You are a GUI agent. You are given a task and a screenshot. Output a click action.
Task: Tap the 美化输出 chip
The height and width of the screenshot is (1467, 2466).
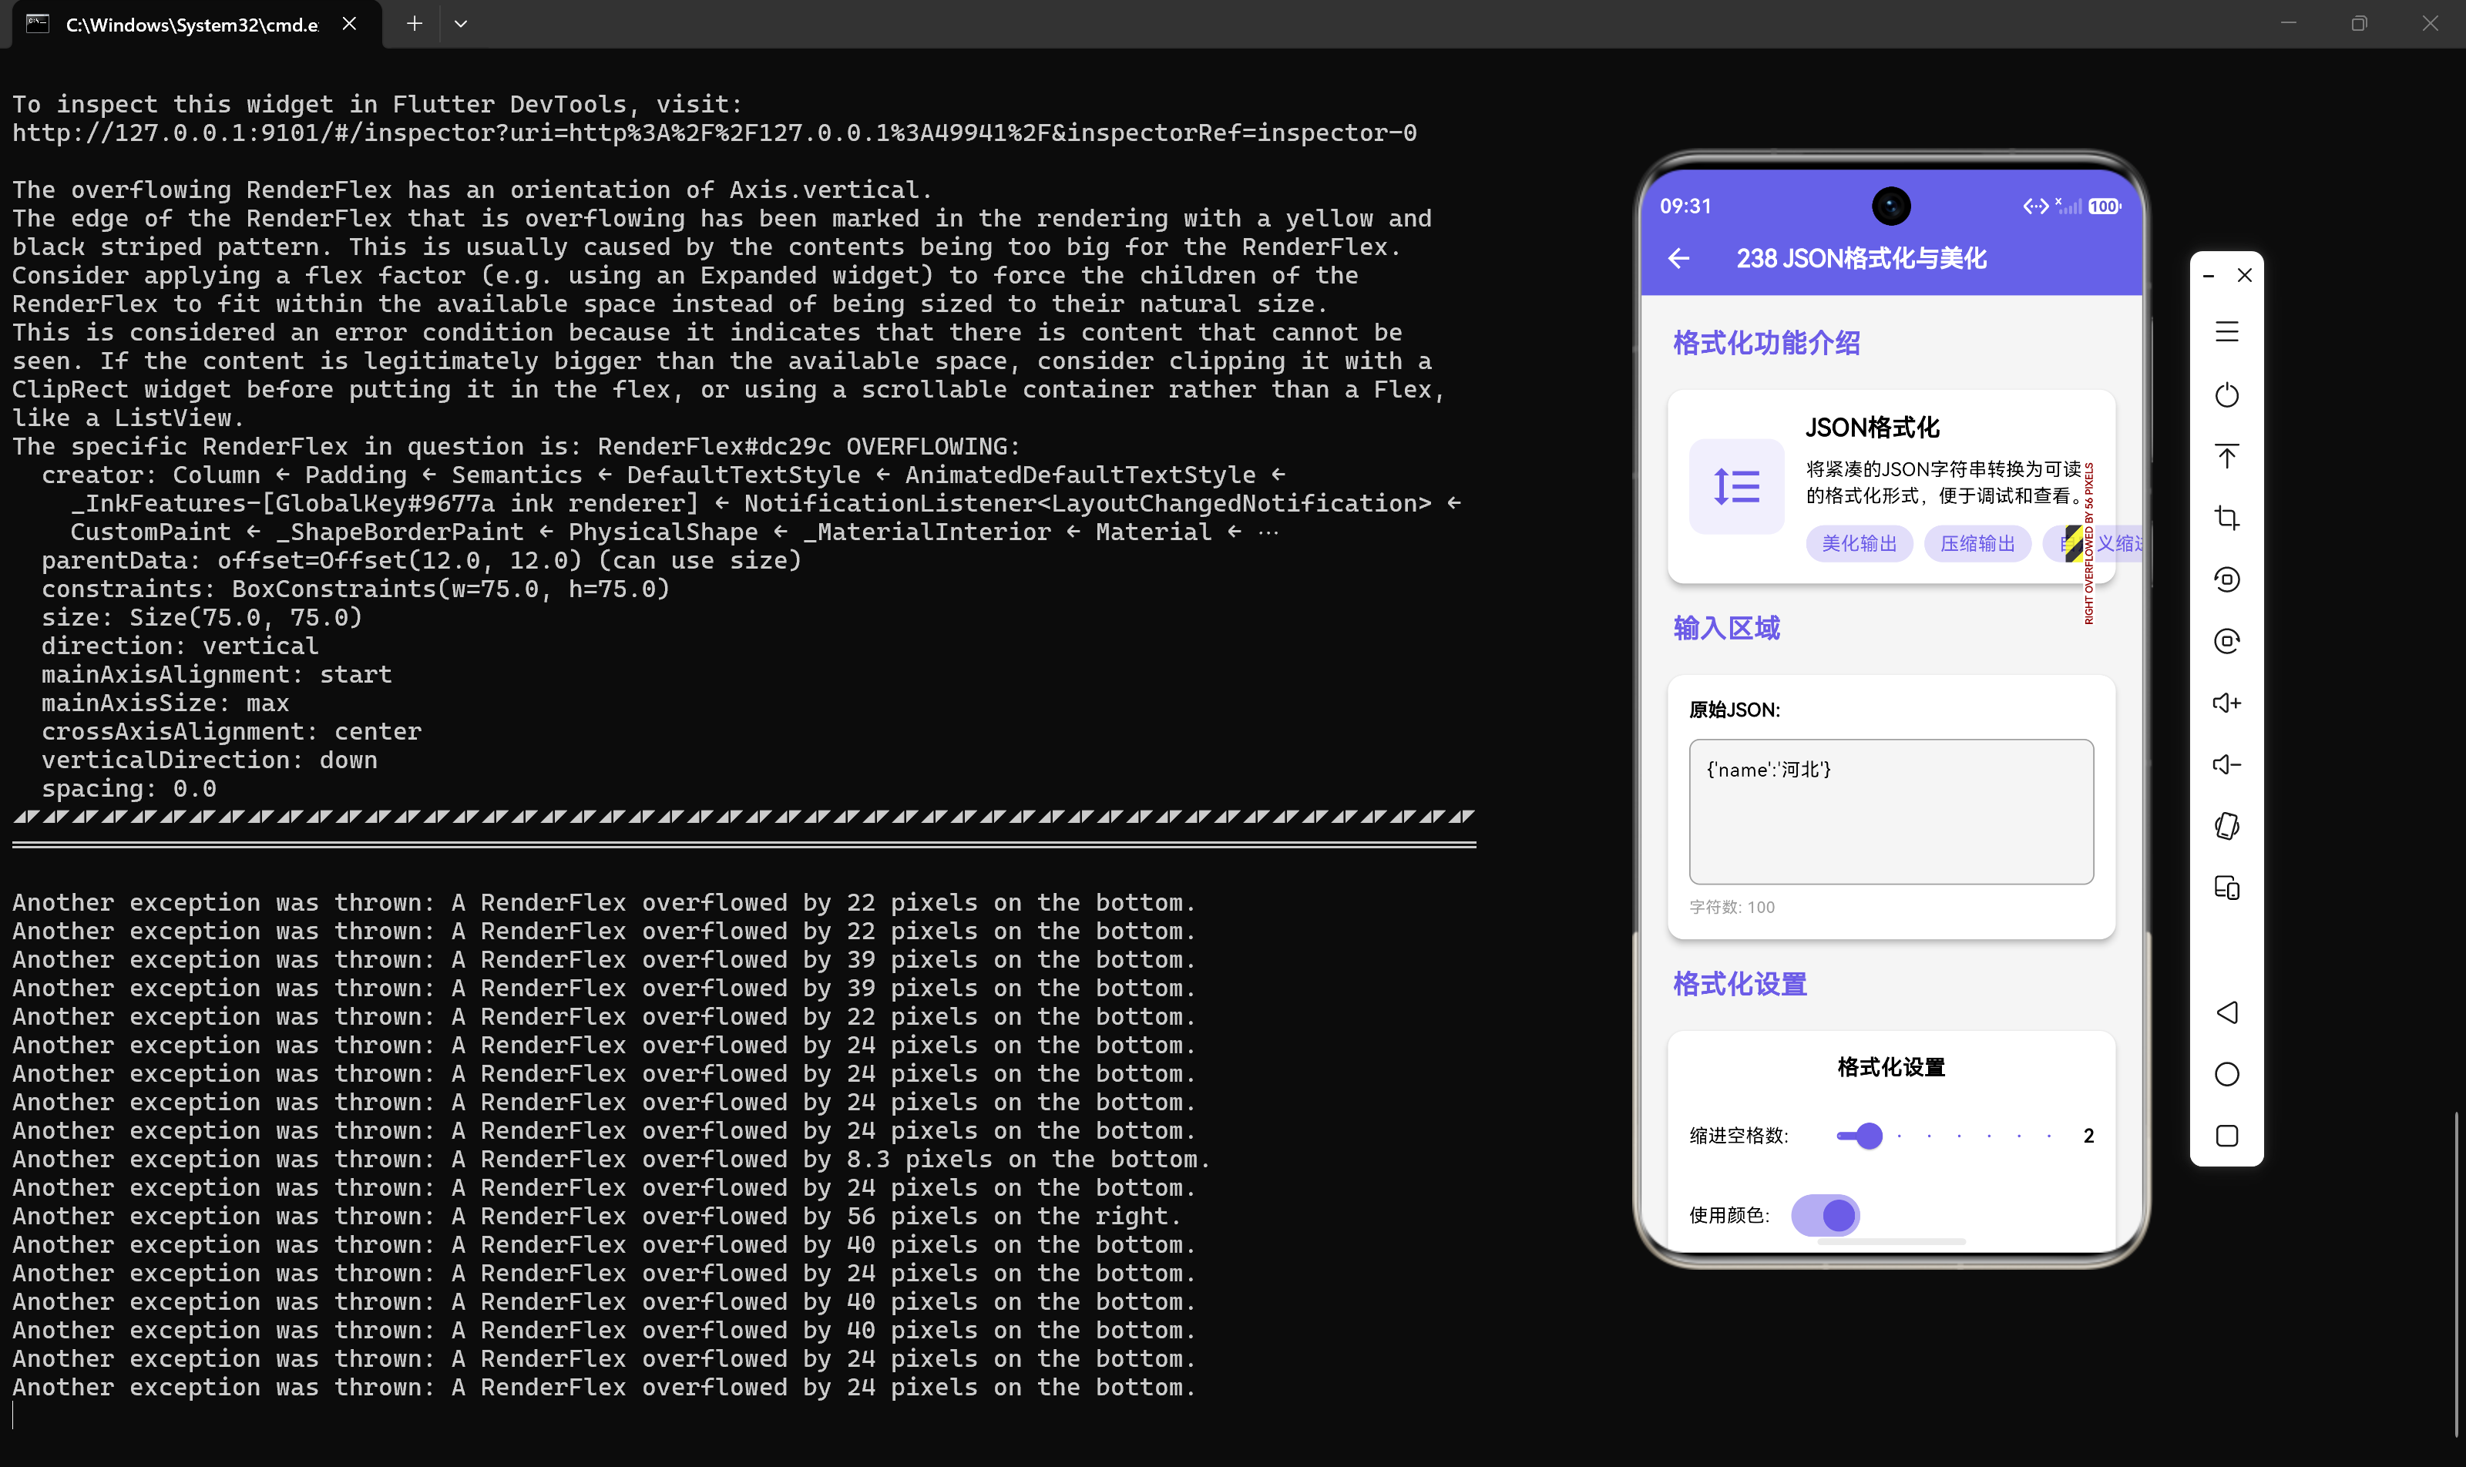point(1859,544)
